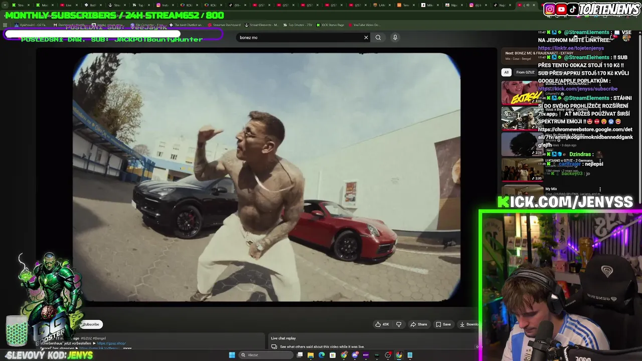Open File Explorer from the taskbar

(x=310, y=355)
